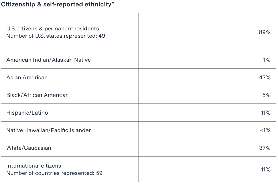Select the Hispanic/Latino row label
The width and height of the screenshot is (278, 184).
coord(27,113)
